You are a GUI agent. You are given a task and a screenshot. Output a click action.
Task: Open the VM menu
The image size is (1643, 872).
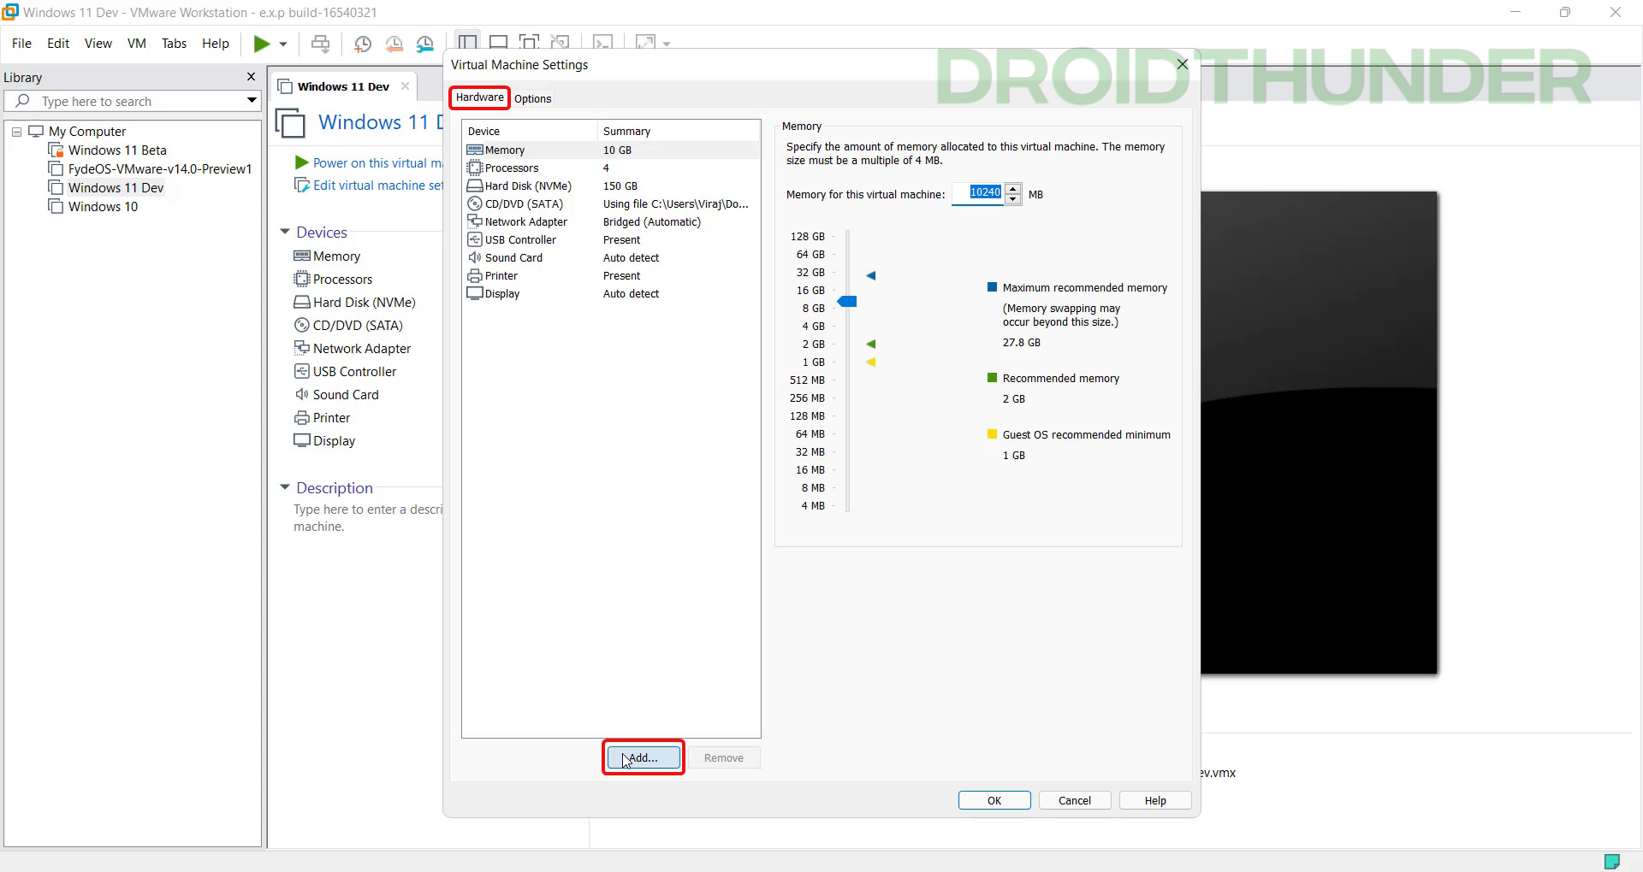click(137, 44)
